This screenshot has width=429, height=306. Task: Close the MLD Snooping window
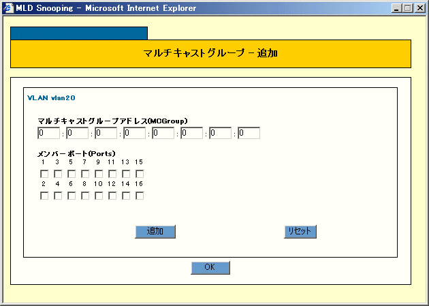(420, 8)
